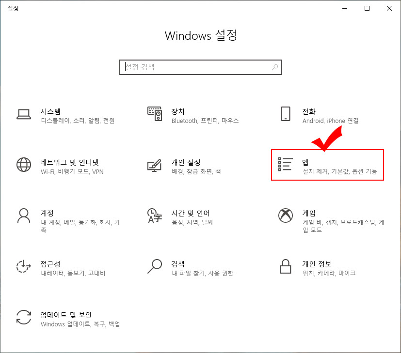This screenshot has width=401, height=353.
Task: Click the circular arrows icon for 업데이트 및 보안
Action: pos(24,317)
